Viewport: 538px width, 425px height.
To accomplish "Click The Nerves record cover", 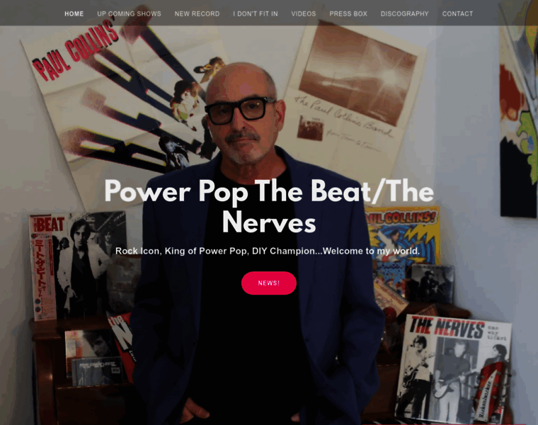I will point(453,368).
